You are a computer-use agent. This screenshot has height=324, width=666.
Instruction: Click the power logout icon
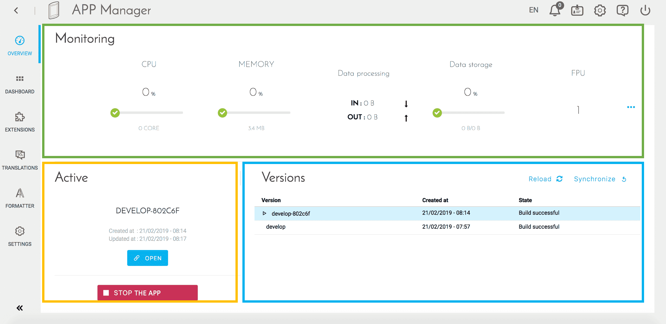(x=645, y=11)
